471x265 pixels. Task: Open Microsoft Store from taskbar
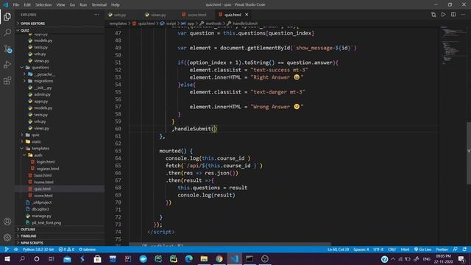tap(97, 258)
